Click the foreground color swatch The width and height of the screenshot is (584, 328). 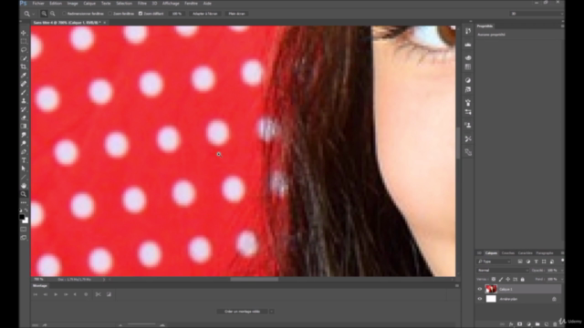[22, 217]
